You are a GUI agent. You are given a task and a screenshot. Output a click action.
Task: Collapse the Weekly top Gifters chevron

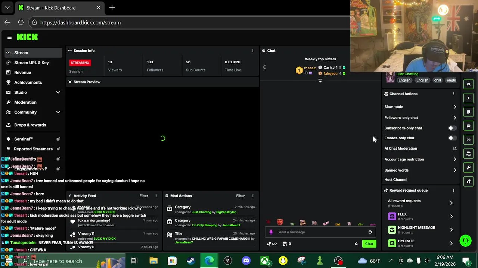click(x=320, y=81)
